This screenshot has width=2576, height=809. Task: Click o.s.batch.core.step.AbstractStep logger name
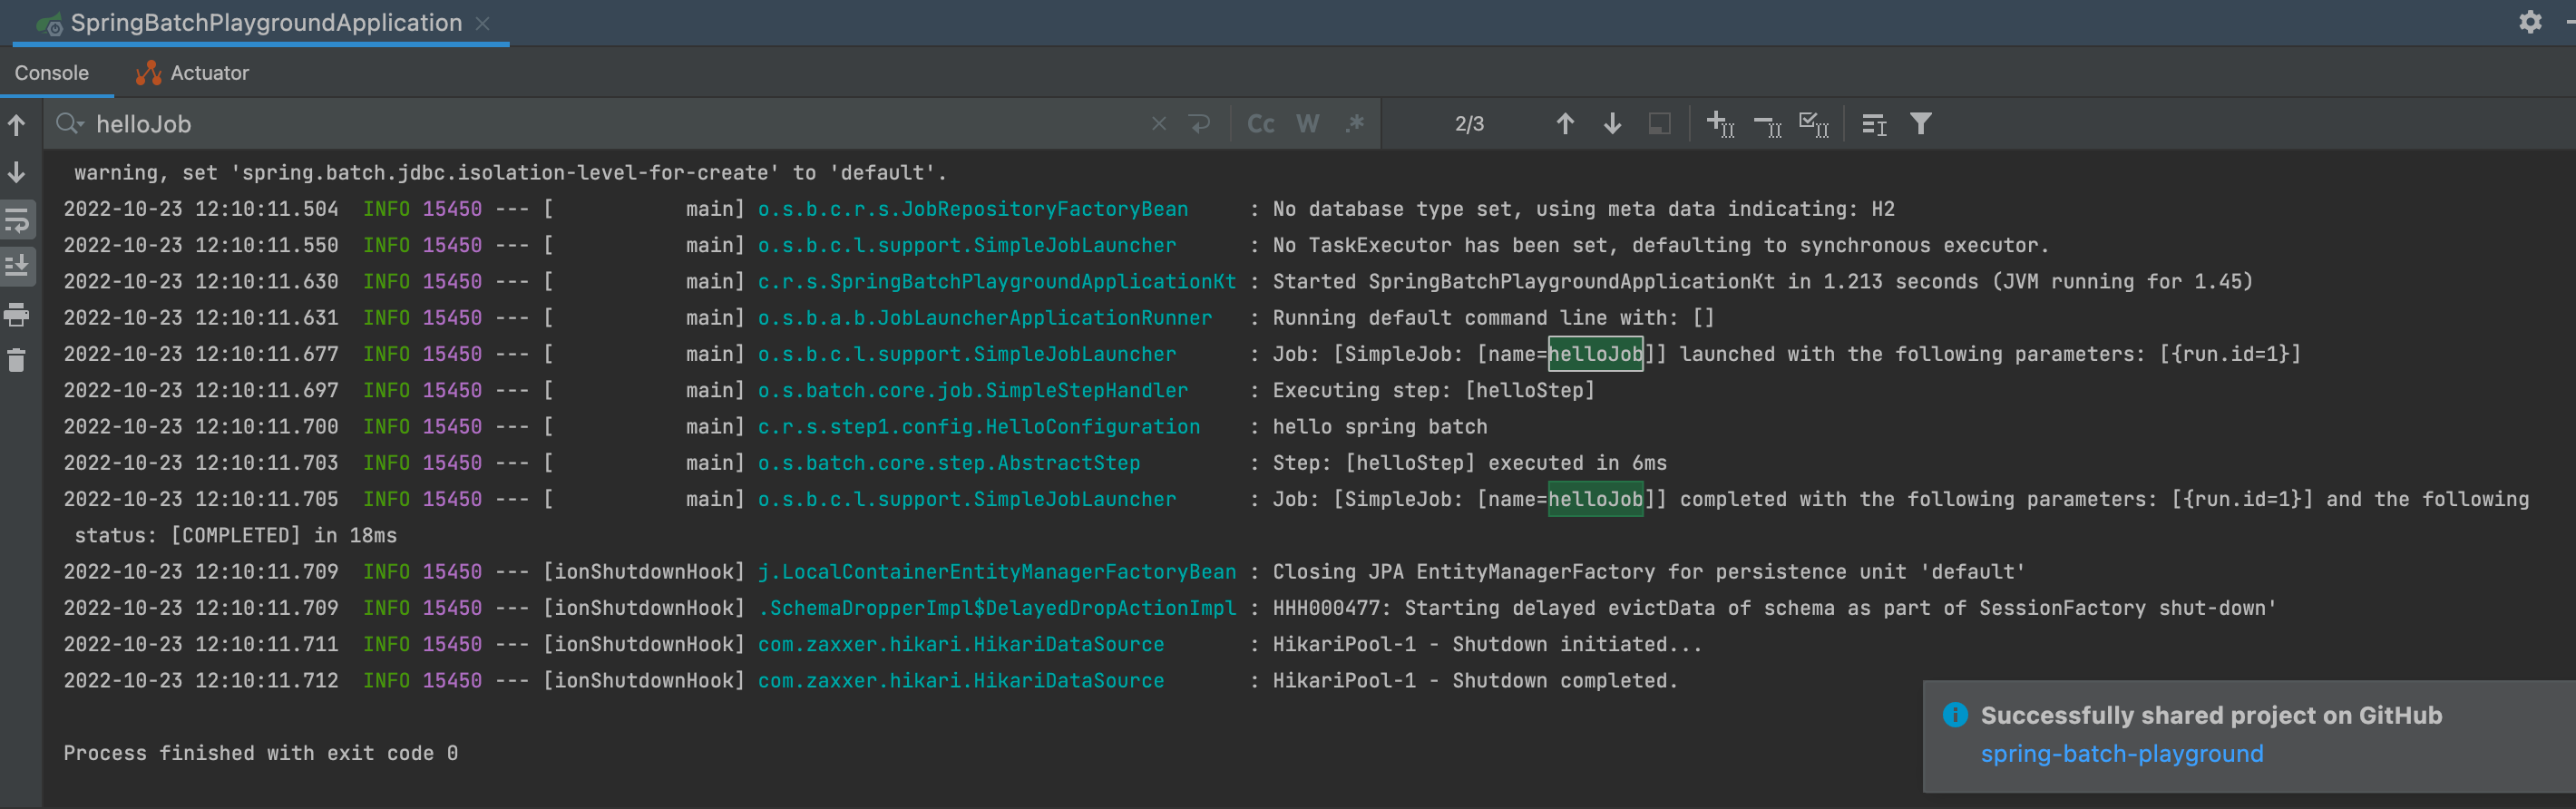click(x=948, y=463)
